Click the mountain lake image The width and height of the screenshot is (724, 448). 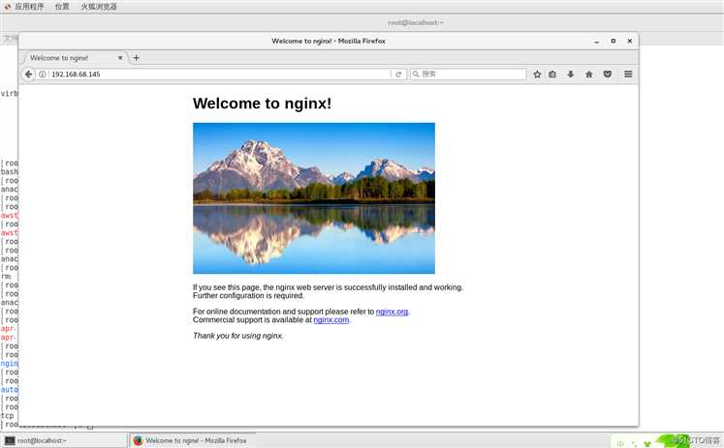pyautogui.click(x=314, y=198)
